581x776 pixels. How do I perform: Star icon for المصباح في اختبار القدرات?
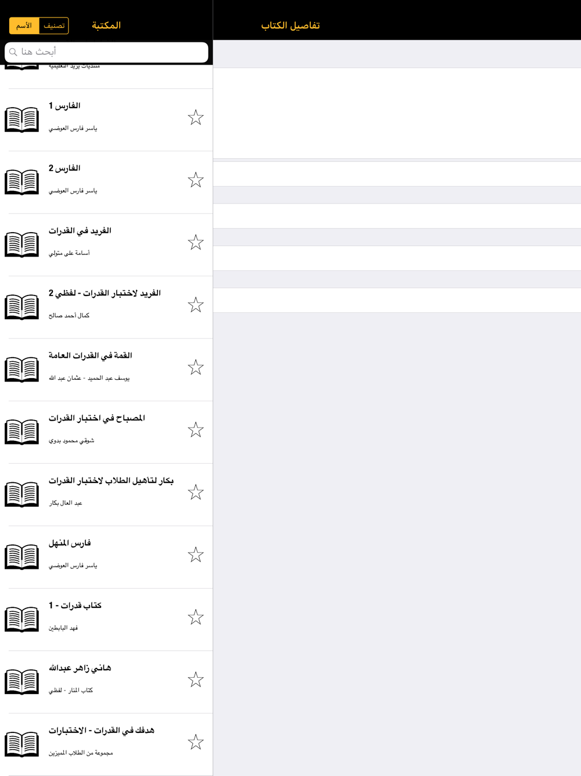[x=196, y=429]
